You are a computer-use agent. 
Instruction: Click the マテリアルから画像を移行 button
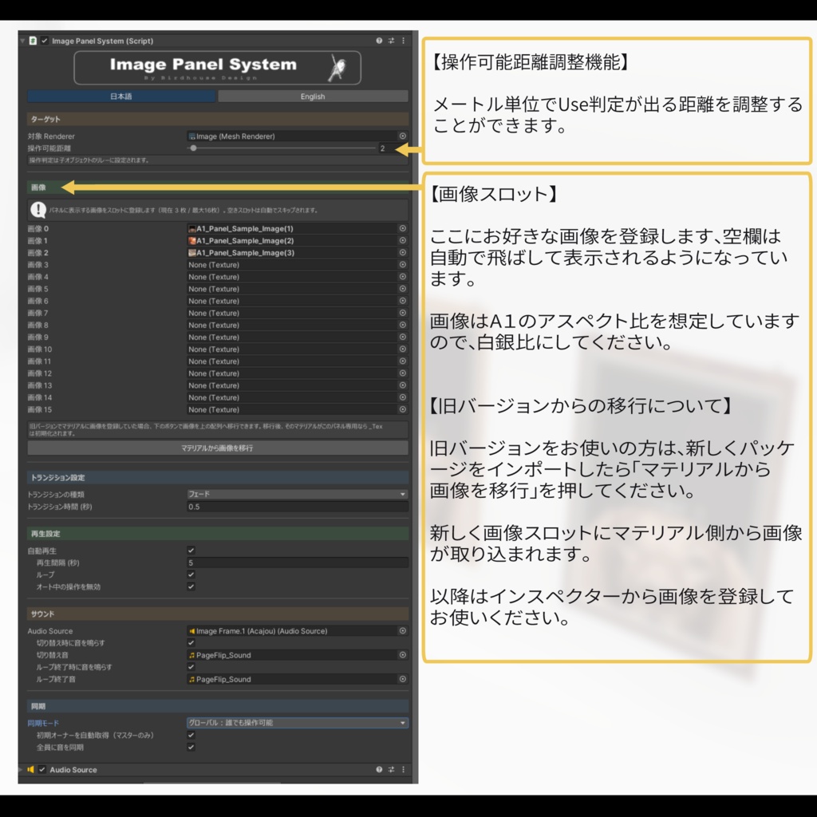[x=218, y=448]
